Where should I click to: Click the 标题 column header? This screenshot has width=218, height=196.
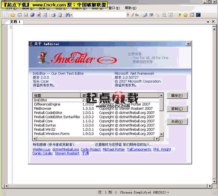(x=57, y=95)
